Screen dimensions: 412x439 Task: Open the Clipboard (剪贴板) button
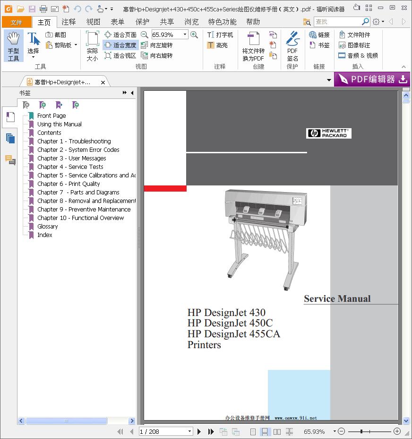pos(61,45)
